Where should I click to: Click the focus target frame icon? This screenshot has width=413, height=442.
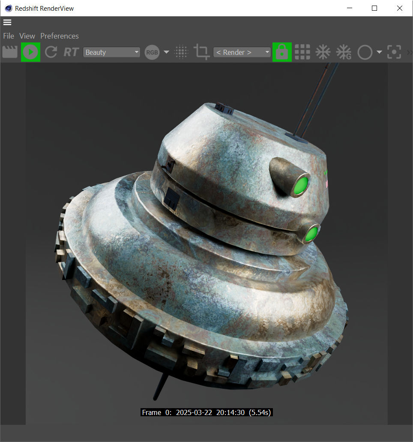click(x=394, y=52)
